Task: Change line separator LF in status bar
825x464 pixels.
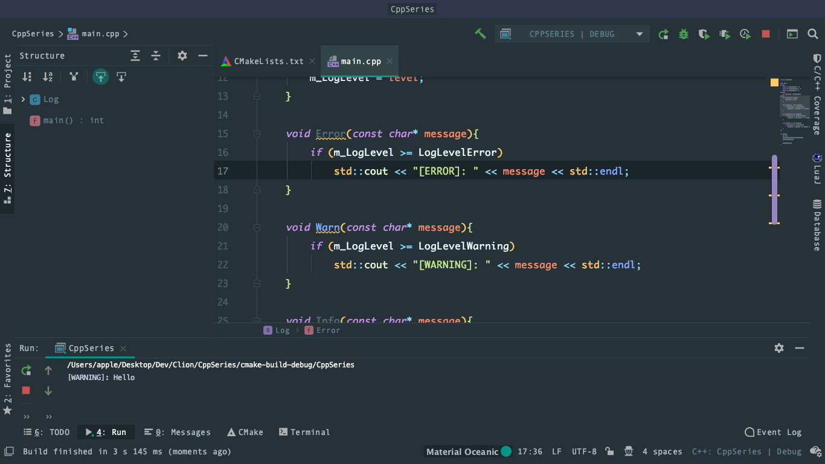Action: [x=556, y=451]
